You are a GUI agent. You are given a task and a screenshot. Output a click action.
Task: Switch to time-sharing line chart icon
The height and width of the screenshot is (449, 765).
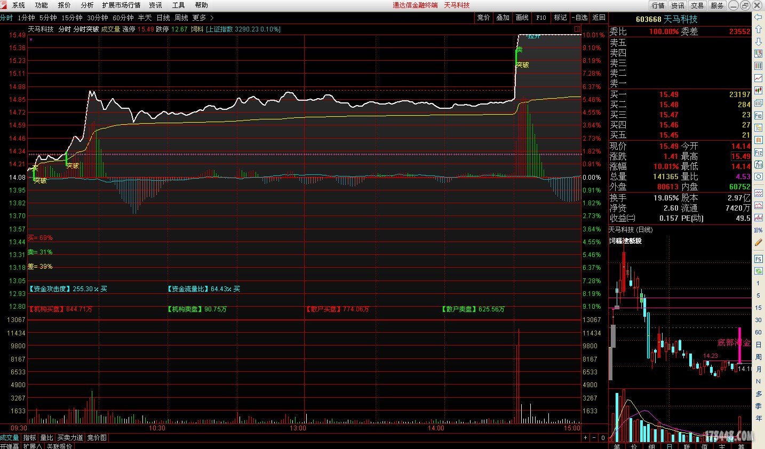click(x=758, y=78)
